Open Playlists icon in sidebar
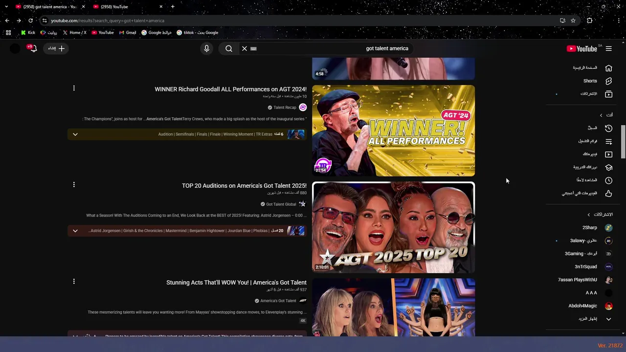This screenshot has width=626, height=352. coord(608,141)
